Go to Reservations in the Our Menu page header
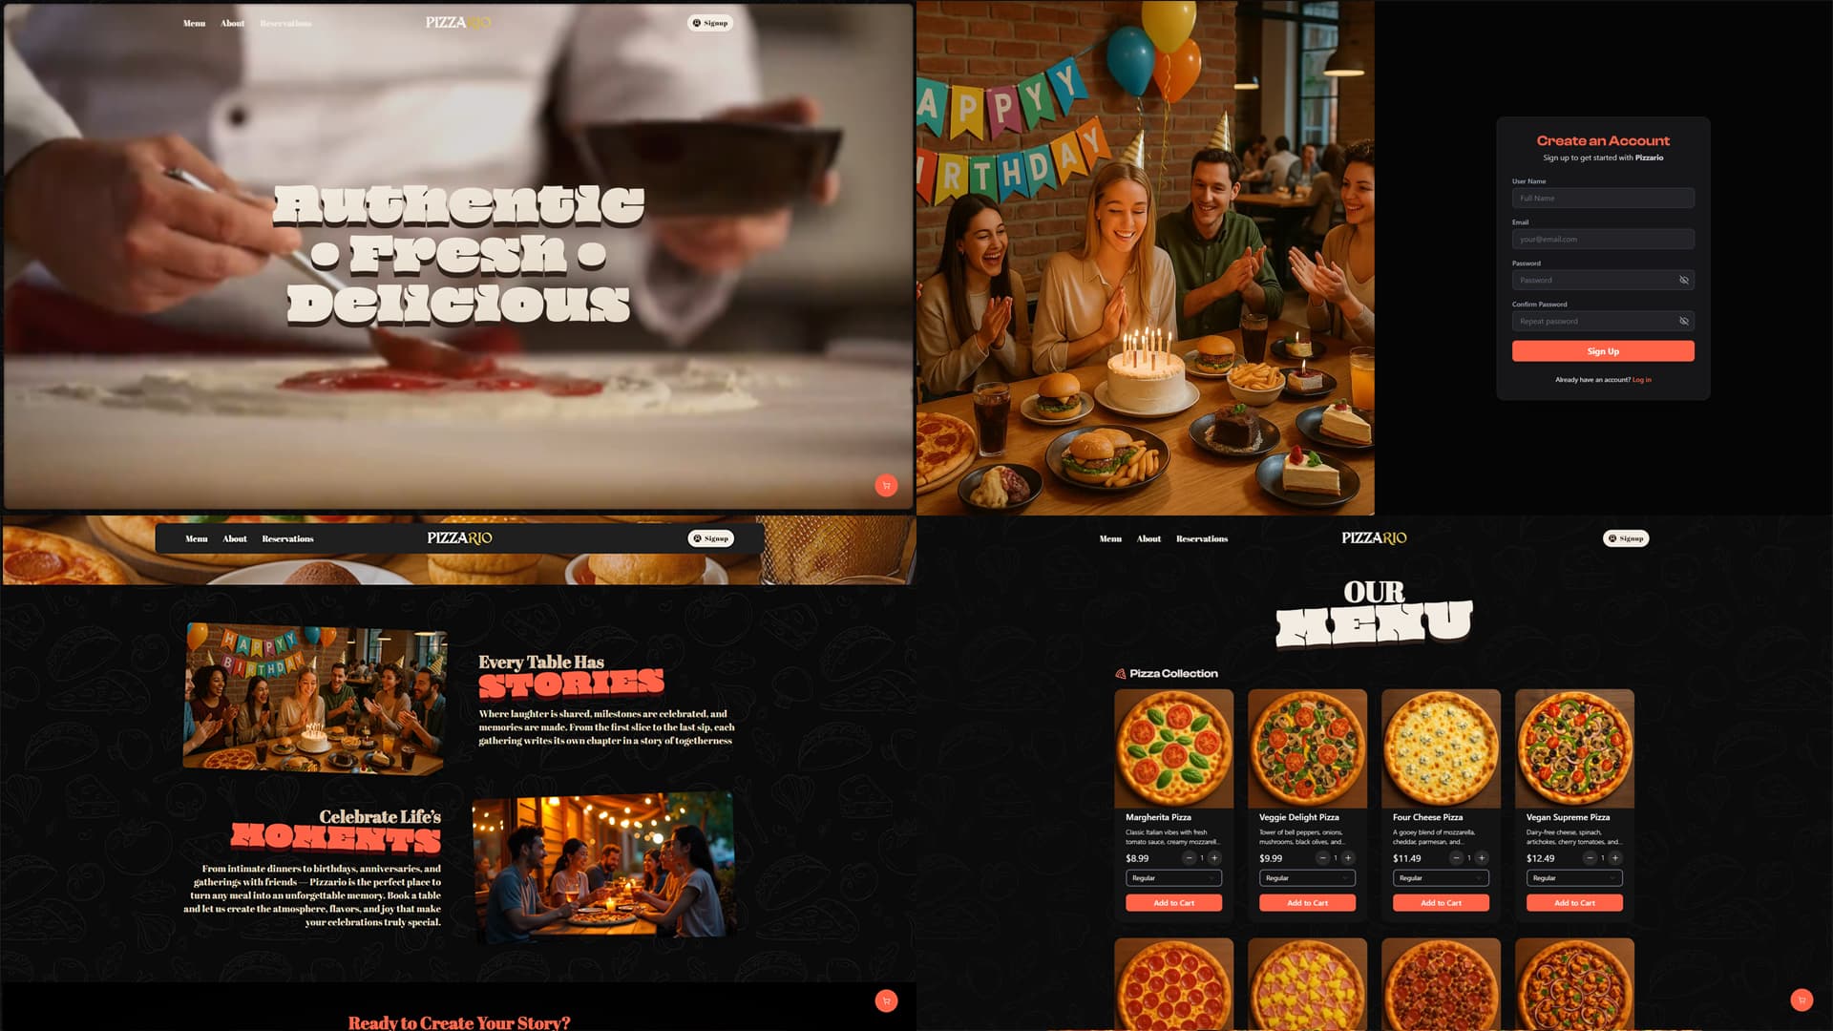1833x1031 pixels. [x=1202, y=539]
